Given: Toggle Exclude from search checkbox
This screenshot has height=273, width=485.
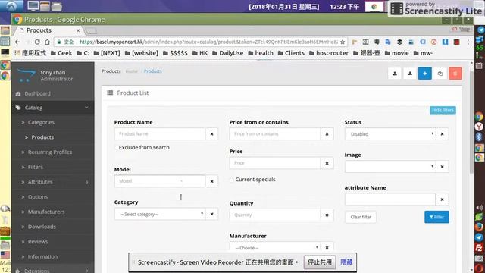Looking at the screenshot, I should (x=116, y=148).
